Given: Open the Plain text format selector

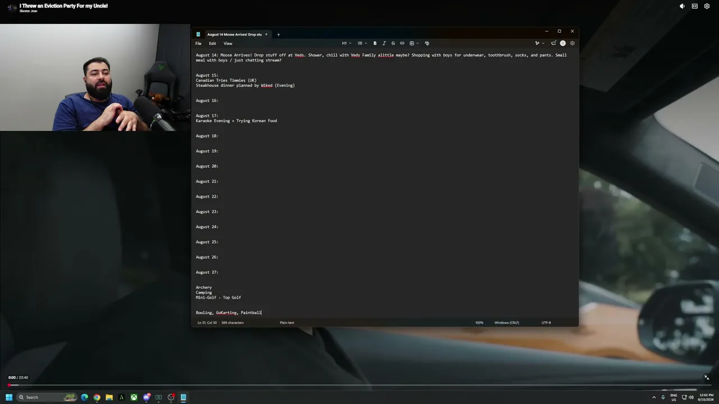Looking at the screenshot, I should [x=287, y=323].
